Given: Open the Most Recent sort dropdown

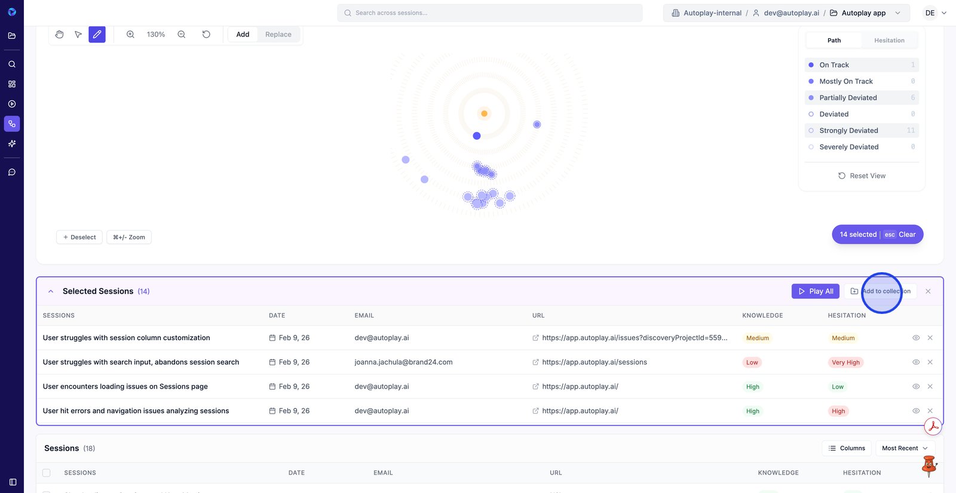Looking at the screenshot, I should coord(905,448).
